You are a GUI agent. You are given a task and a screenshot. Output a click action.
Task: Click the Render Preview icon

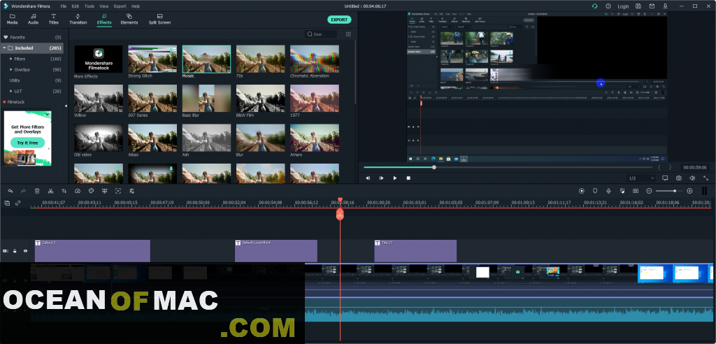pos(581,191)
